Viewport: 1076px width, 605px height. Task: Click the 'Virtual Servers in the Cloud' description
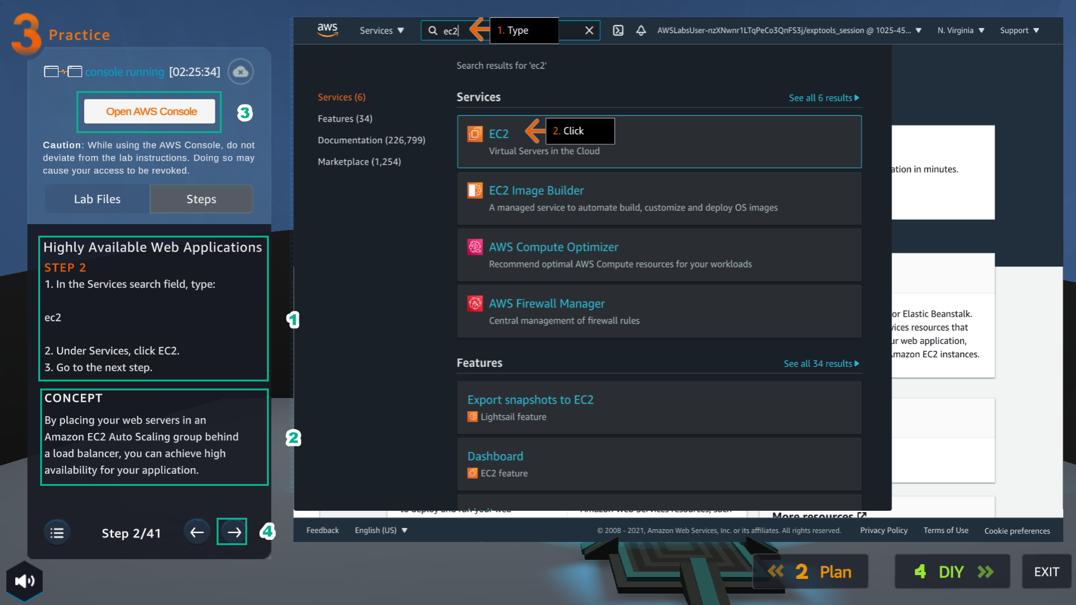pos(544,151)
